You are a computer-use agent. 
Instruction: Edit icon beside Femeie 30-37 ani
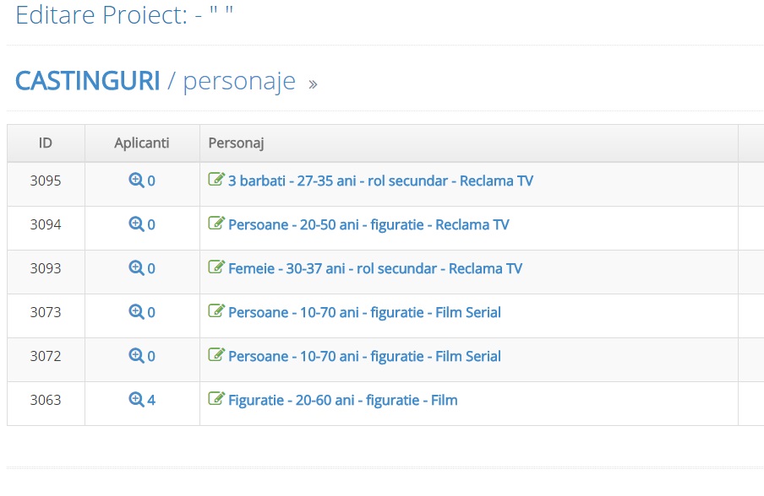(x=216, y=267)
